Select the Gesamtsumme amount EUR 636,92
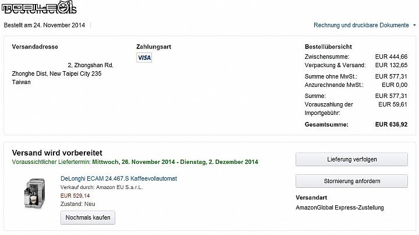 pyautogui.click(x=391, y=124)
